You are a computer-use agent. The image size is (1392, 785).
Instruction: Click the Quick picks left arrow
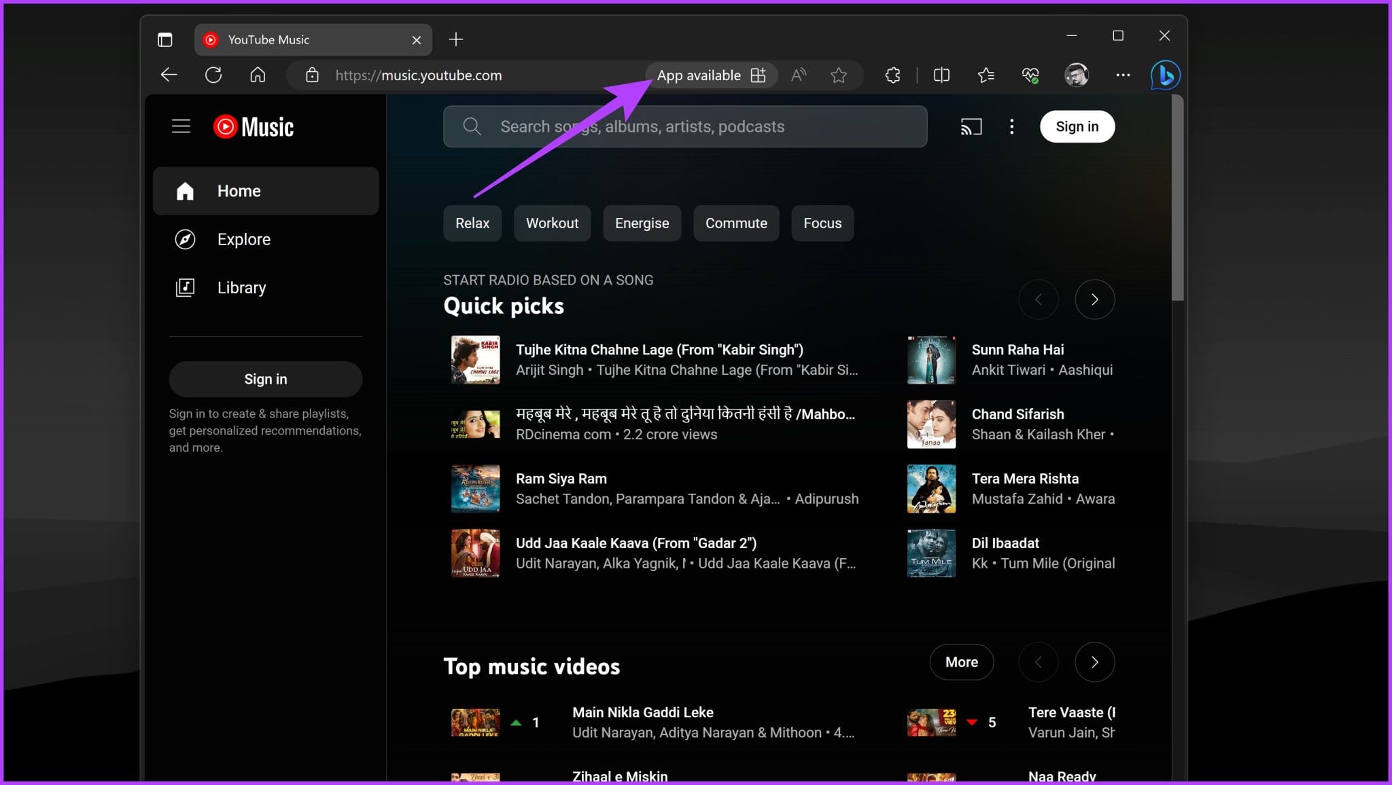pyautogui.click(x=1039, y=299)
